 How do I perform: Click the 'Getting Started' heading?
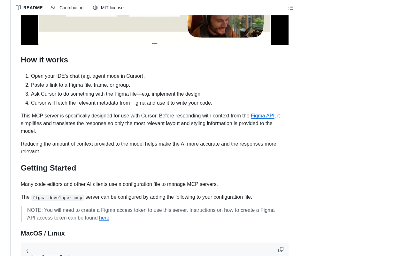pyautogui.click(x=49, y=168)
